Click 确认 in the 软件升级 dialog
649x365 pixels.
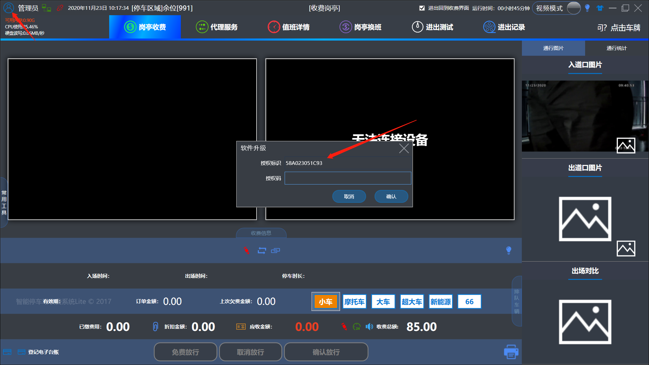(391, 196)
